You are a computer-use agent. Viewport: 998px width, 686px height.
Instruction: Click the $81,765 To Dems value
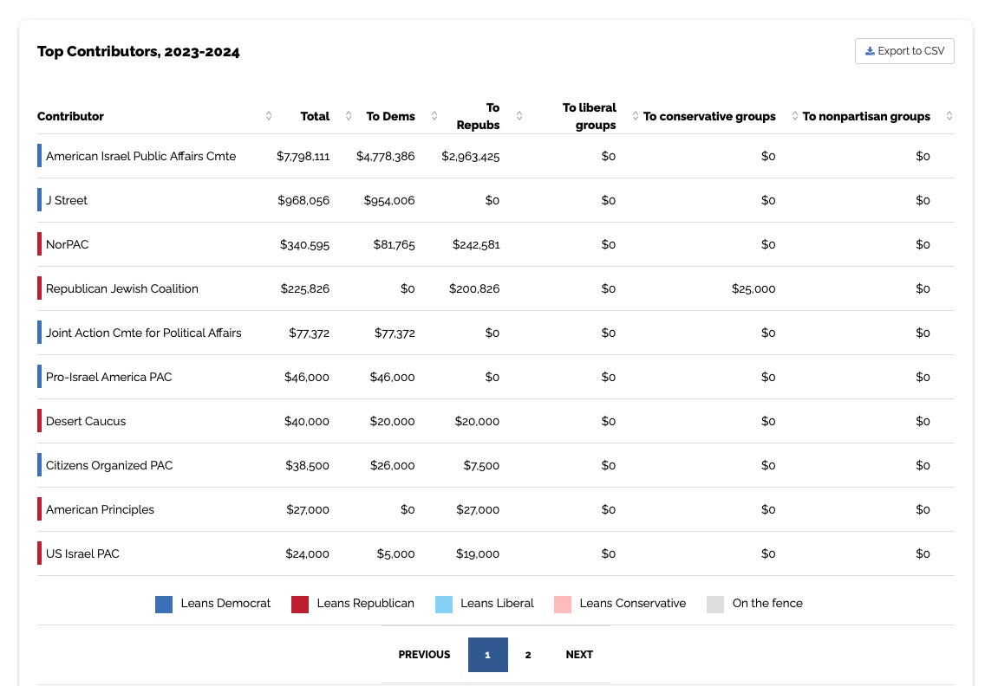click(394, 245)
